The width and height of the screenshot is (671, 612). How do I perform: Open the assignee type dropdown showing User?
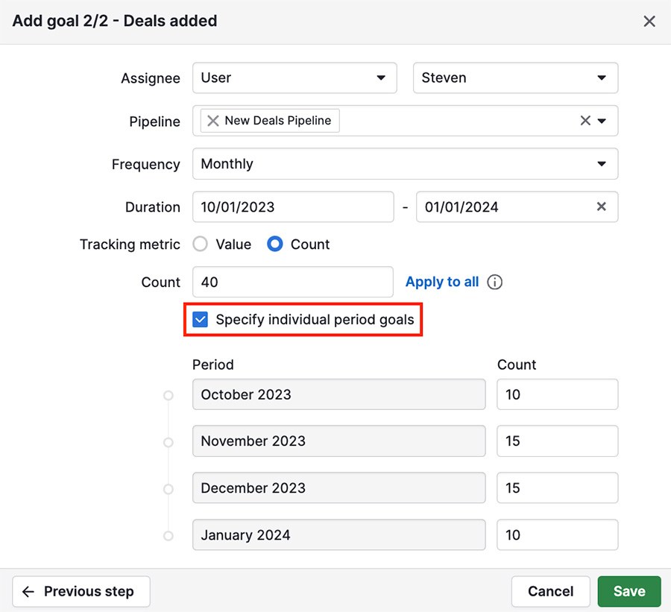pyautogui.click(x=294, y=78)
